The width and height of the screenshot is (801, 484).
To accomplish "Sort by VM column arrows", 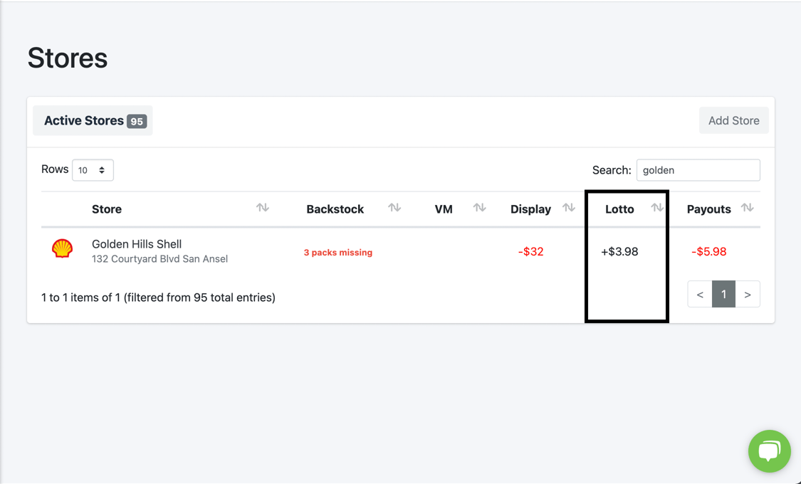I will [480, 208].
